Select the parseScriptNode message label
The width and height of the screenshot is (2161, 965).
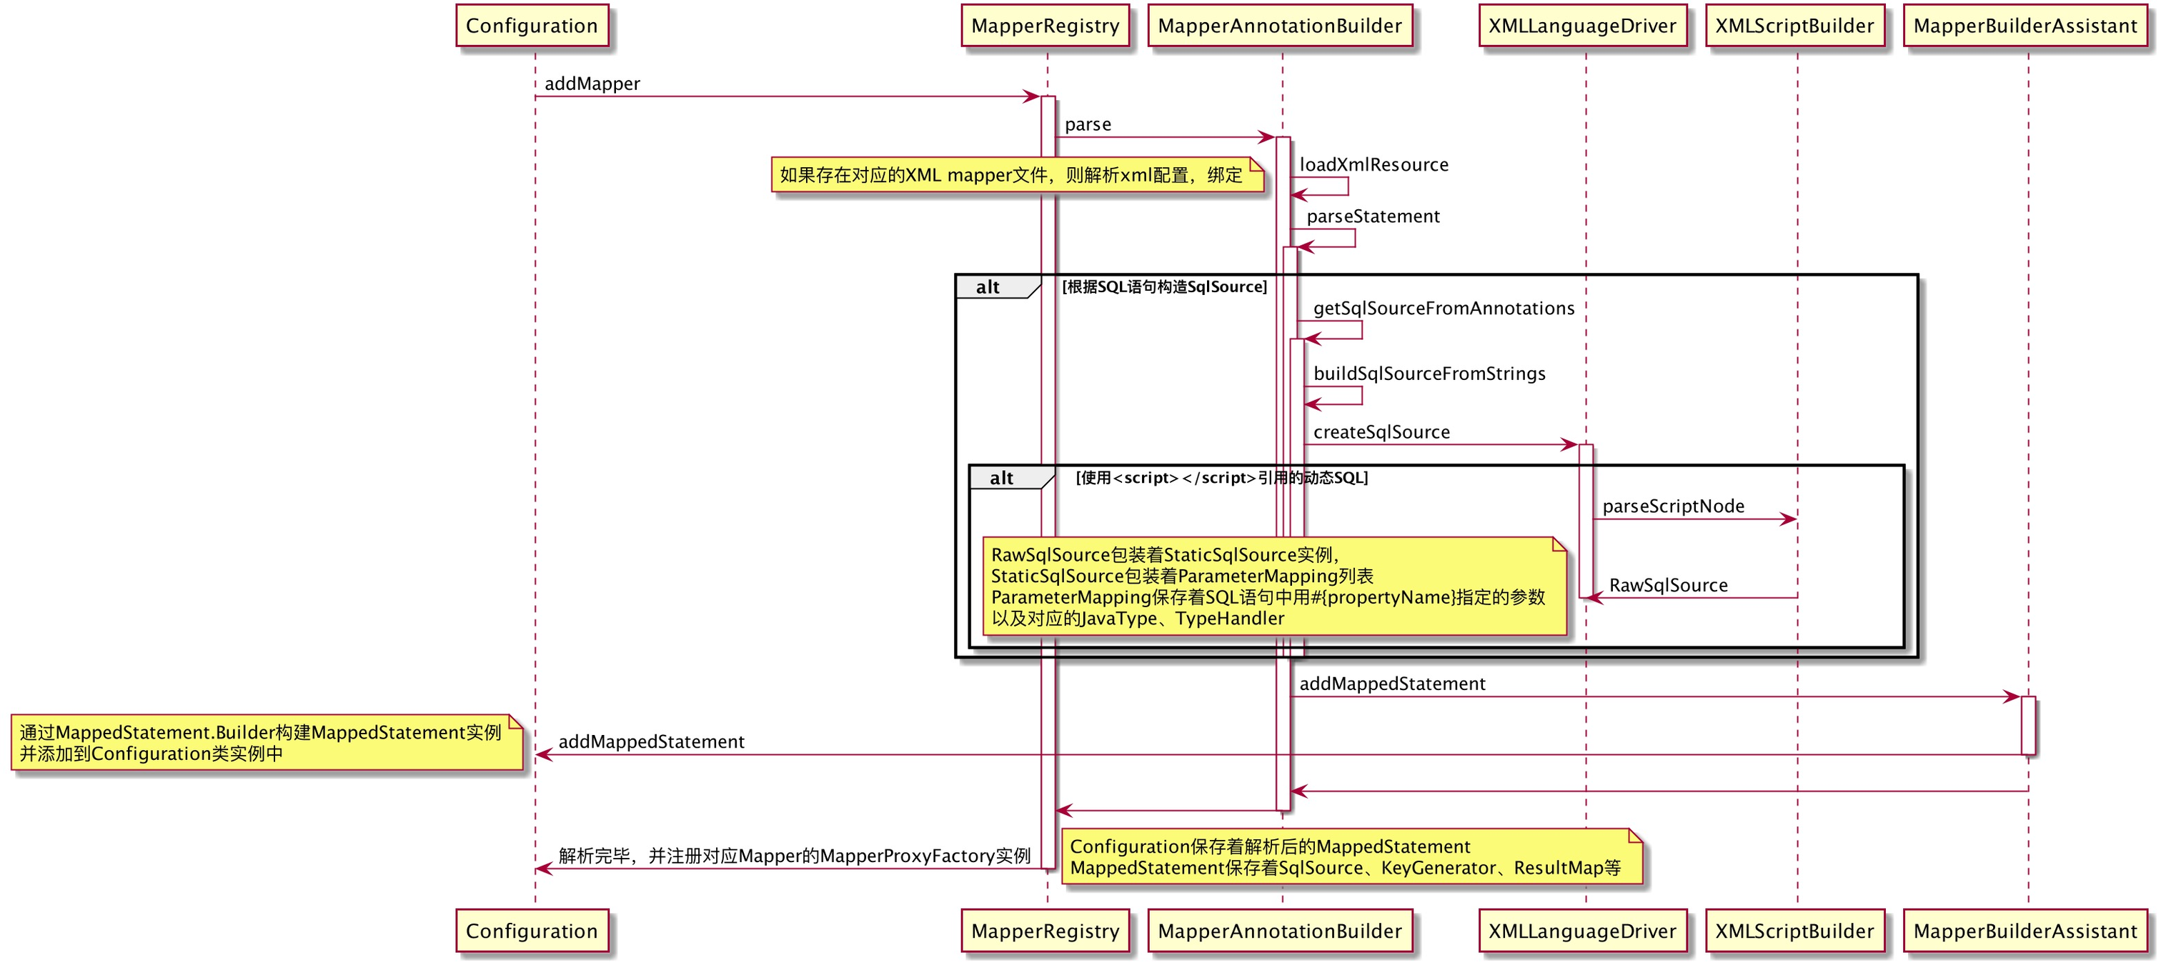(x=1673, y=506)
